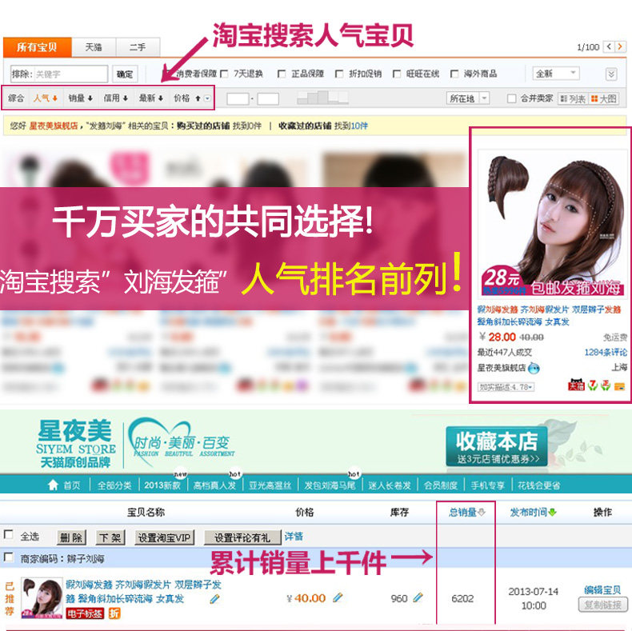The image size is (632, 631).
Task: Click the Wangwang chat icon beside 星夜美旗舰店
Action: 534,368
